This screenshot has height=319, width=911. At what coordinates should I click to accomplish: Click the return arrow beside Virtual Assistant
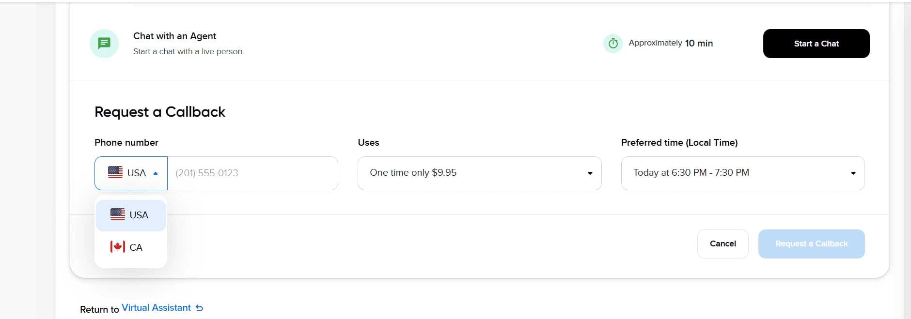[199, 308]
